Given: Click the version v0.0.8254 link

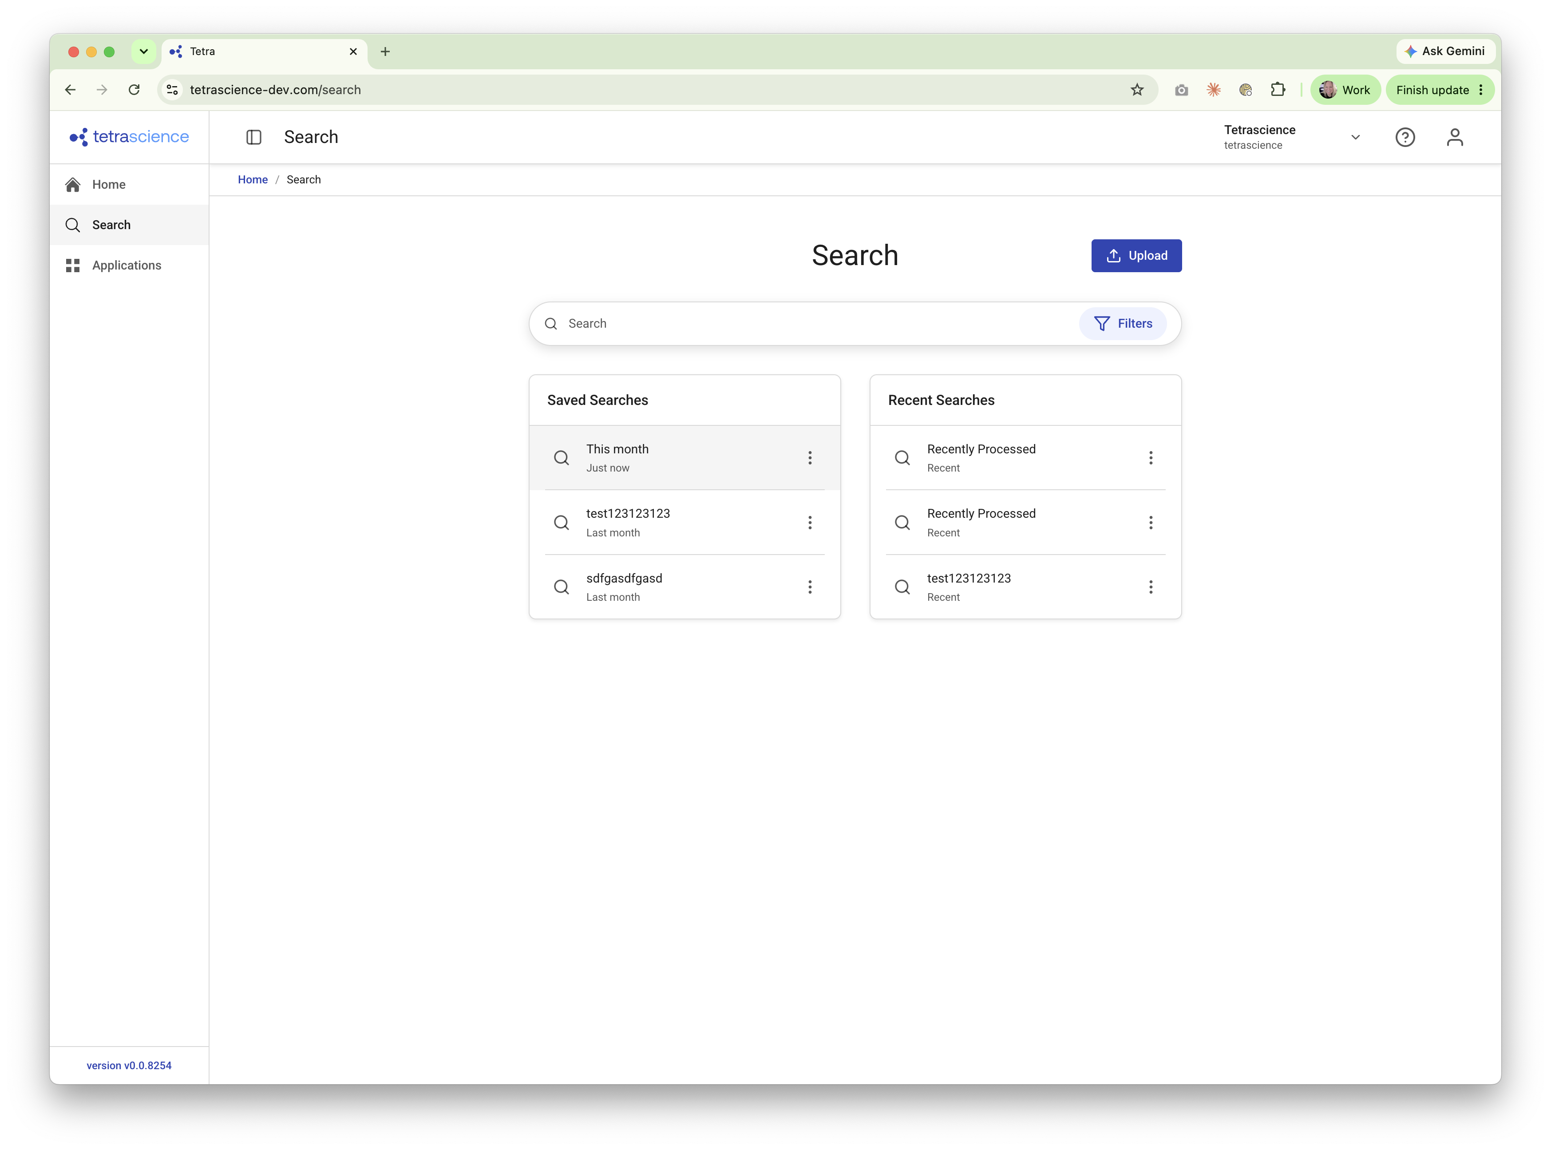Looking at the screenshot, I should point(129,1065).
